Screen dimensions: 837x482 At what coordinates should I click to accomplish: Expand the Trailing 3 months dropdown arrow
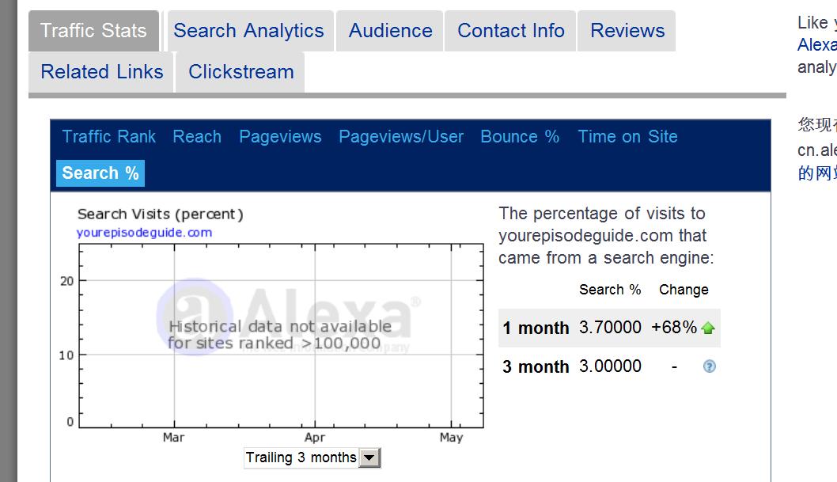pos(369,457)
